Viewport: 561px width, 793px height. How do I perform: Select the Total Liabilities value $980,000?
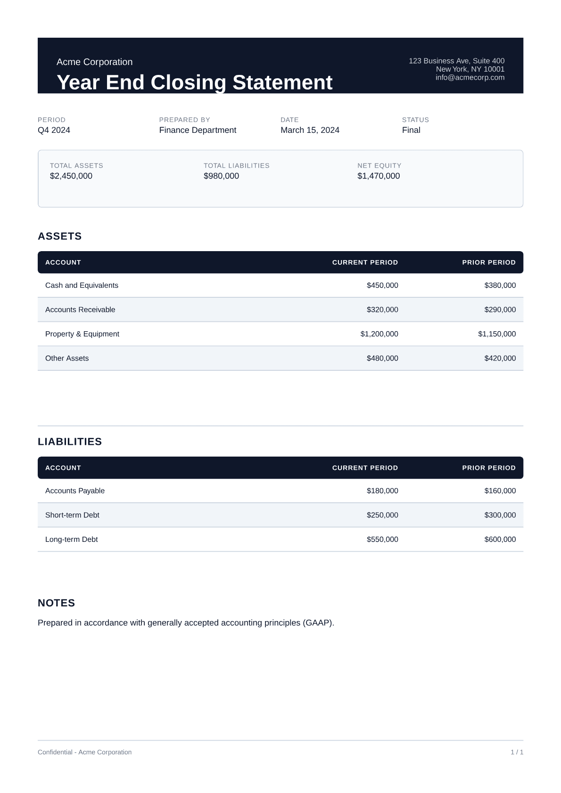tap(221, 176)
